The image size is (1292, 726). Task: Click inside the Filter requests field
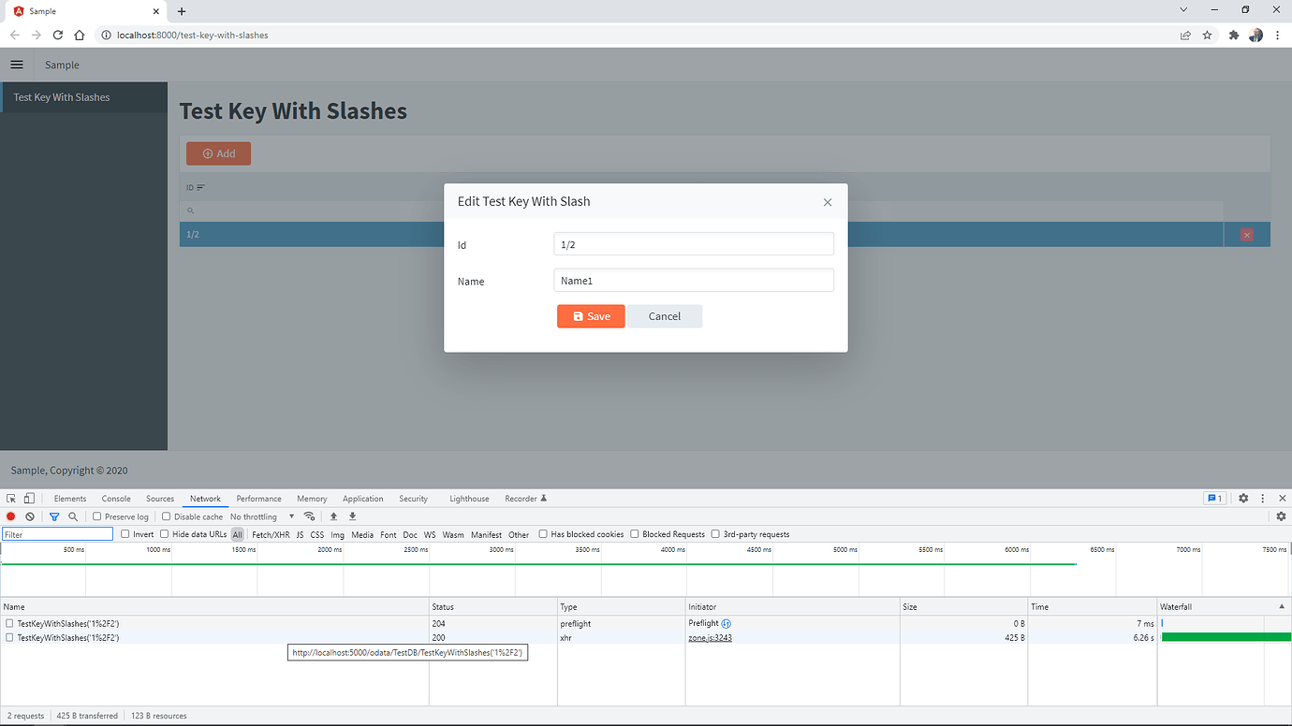click(x=56, y=533)
